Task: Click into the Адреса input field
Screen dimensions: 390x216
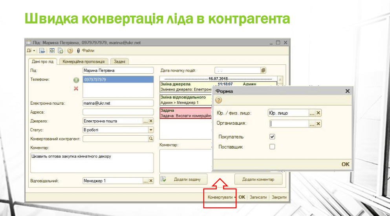Action: tap(118, 112)
